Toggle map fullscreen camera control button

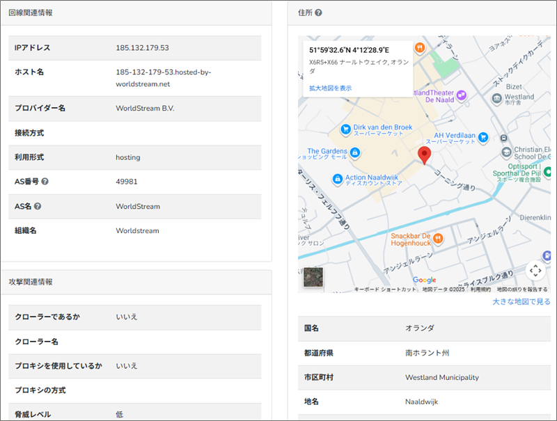[534, 270]
